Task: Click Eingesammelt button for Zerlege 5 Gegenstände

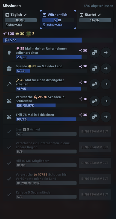Action: (x=95, y=194)
